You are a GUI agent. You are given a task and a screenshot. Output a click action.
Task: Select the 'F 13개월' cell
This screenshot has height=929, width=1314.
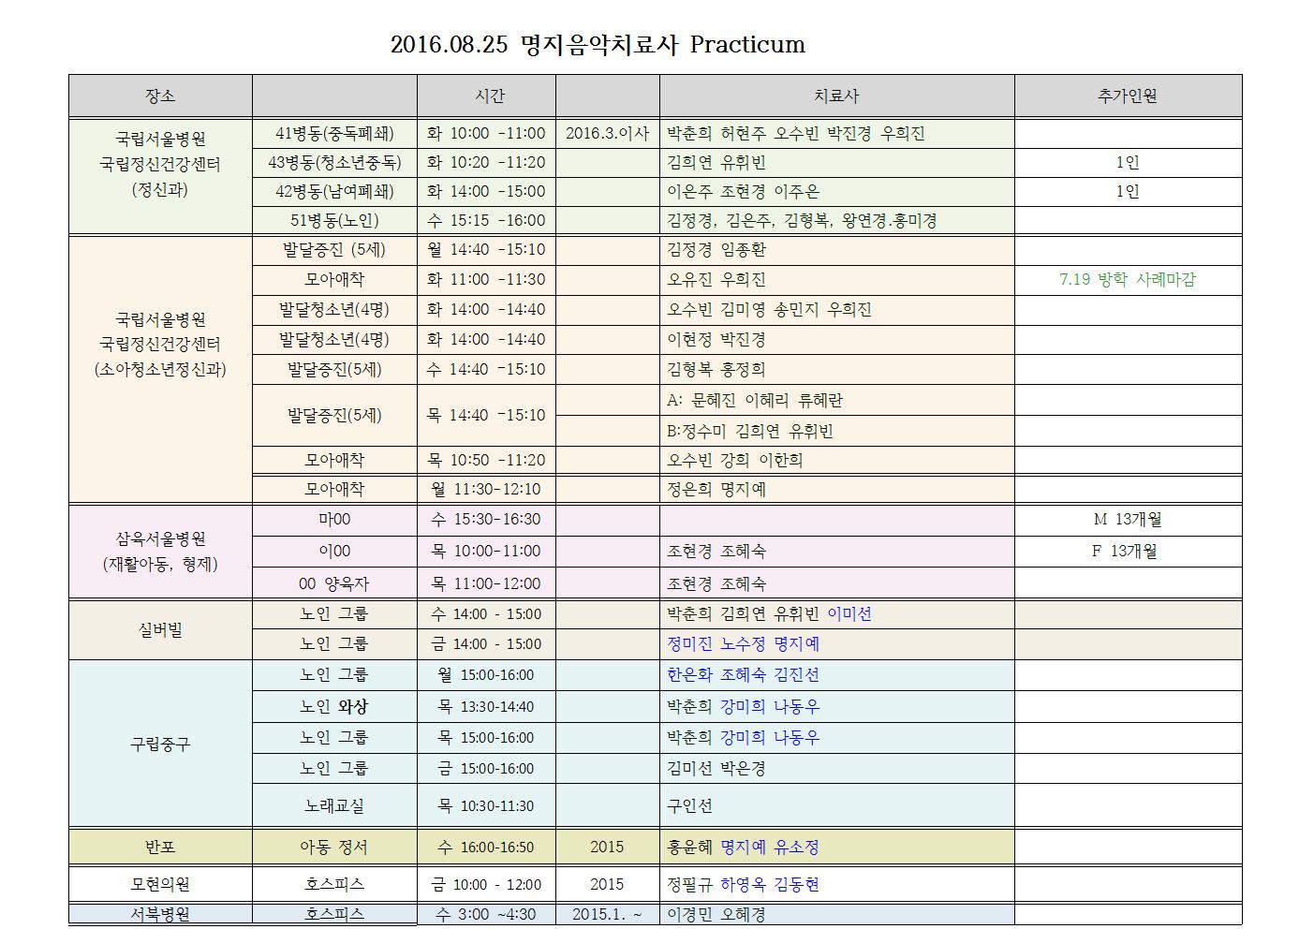1128,552
